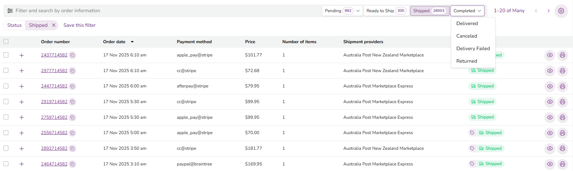Expand row details for order 2437714582
The height and width of the screenshot is (171, 573).
point(22,55)
